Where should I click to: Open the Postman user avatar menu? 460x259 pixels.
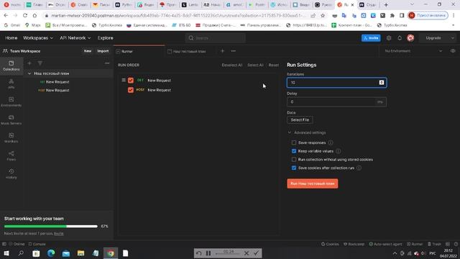click(410, 38)
